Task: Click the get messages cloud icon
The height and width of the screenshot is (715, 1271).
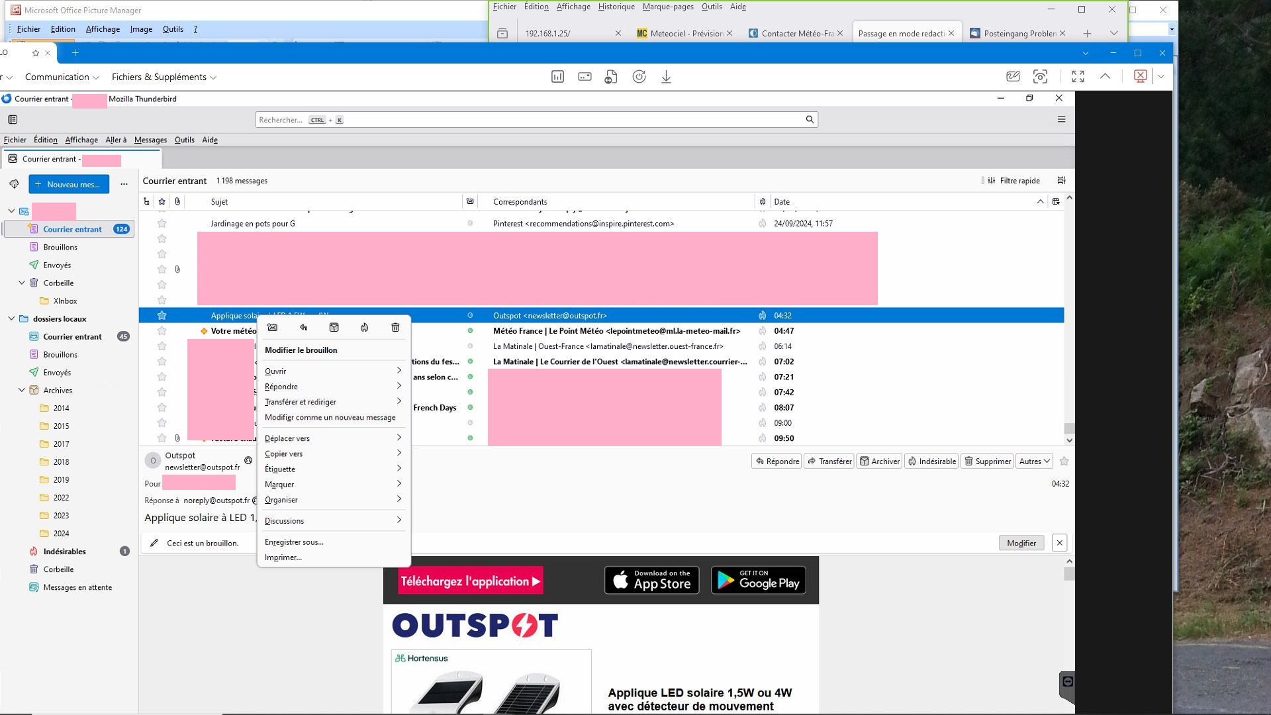Action: (14, 184)
